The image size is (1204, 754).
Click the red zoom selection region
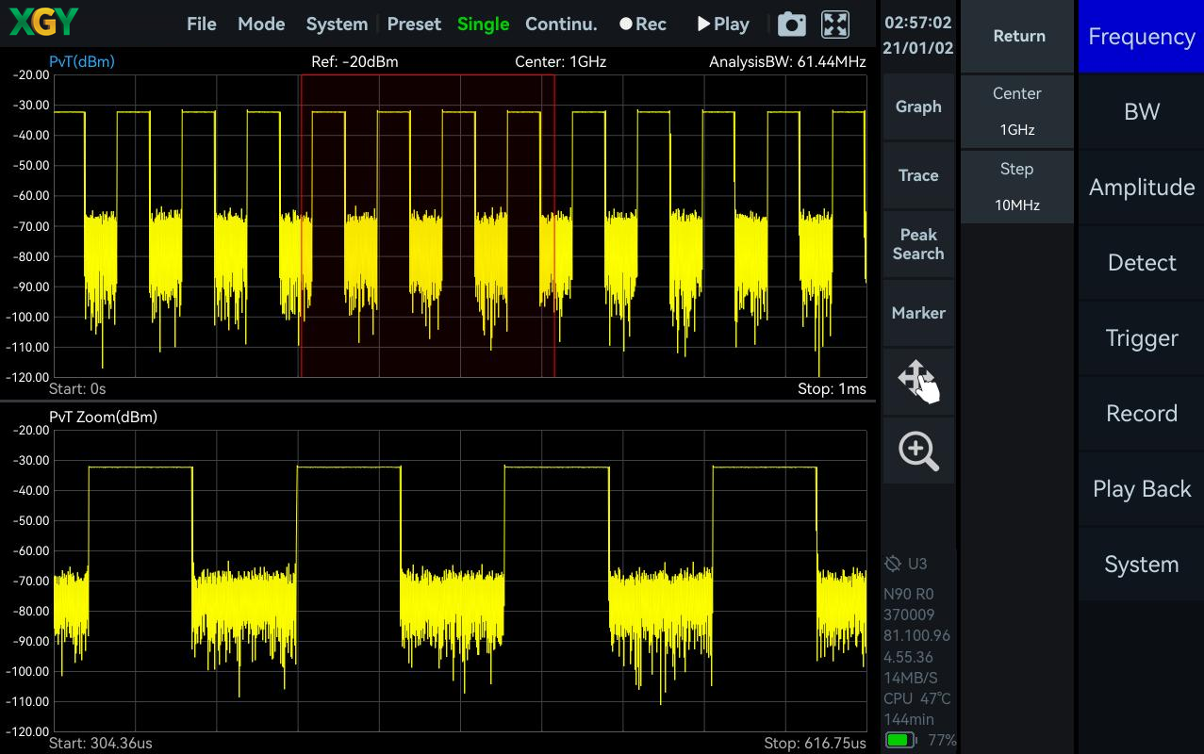[427, 226]
